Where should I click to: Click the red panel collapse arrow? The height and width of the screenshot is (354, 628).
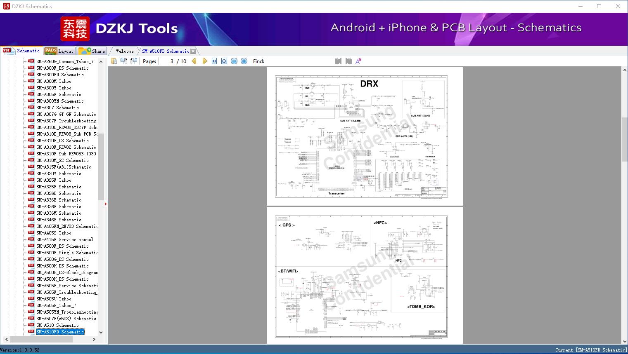pyautogui.click(x=106, y=204)
